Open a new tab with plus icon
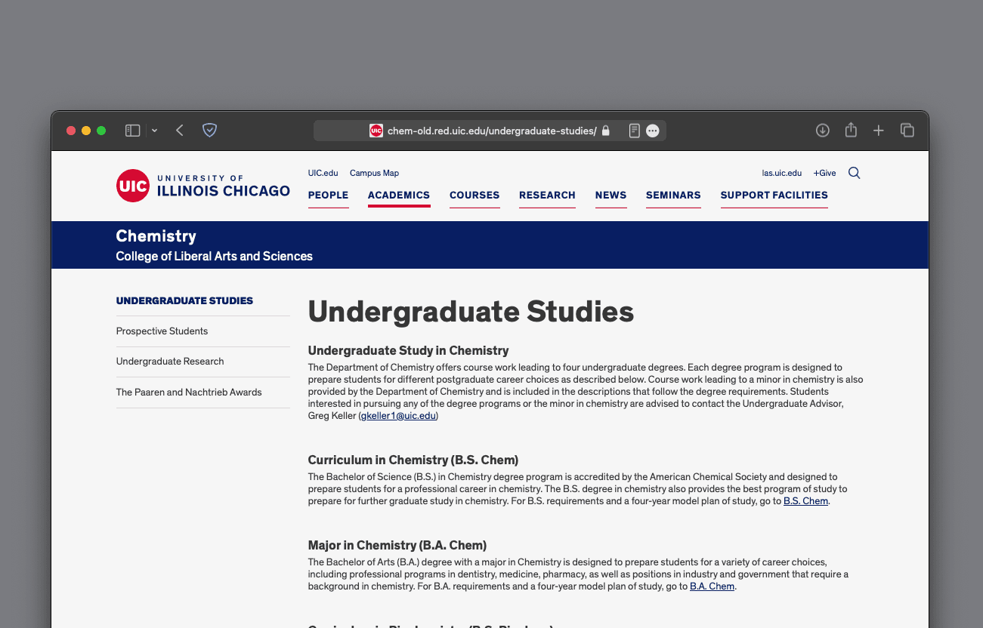 pyautogui.click(x=879, y=131)
